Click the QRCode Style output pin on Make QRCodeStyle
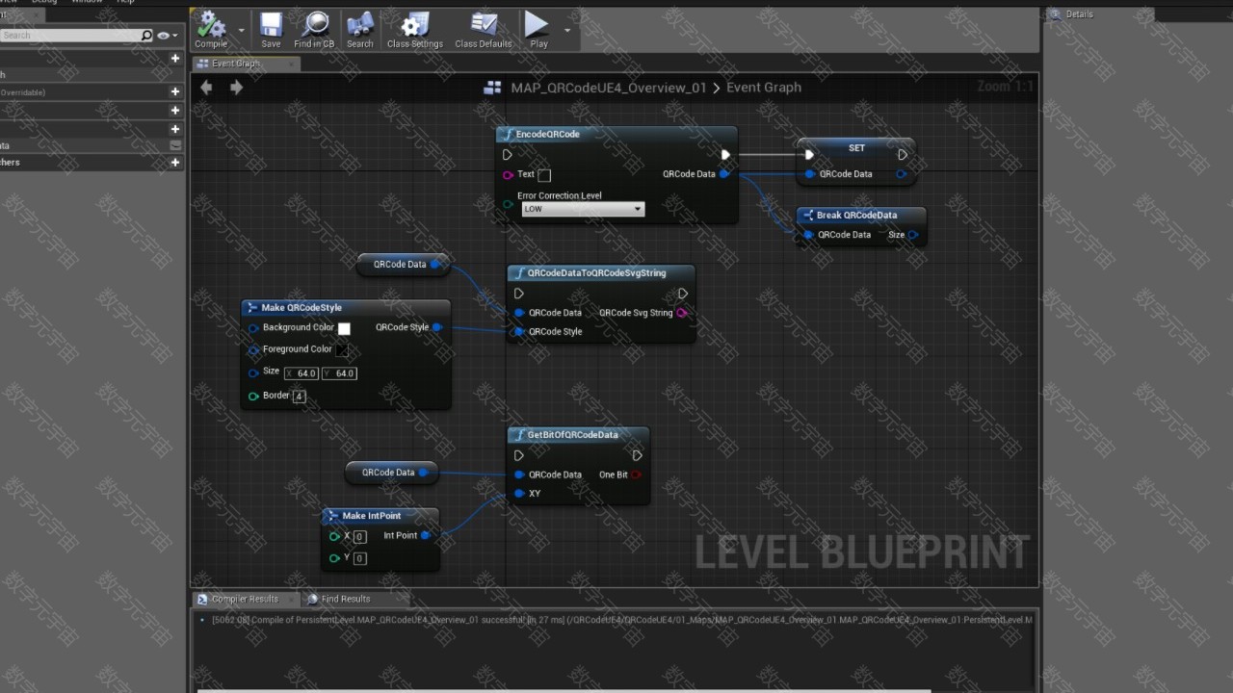The image size is (1233, 693). click(436, 327)
